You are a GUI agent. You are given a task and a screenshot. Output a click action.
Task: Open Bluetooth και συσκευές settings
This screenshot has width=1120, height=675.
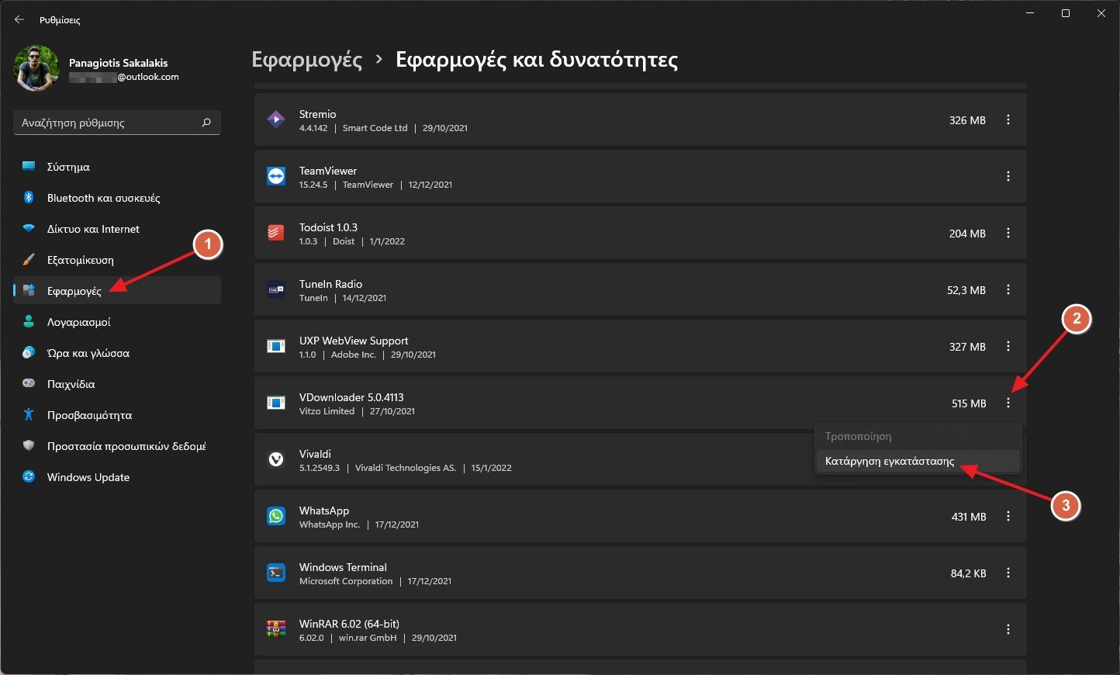coord(103,198)
